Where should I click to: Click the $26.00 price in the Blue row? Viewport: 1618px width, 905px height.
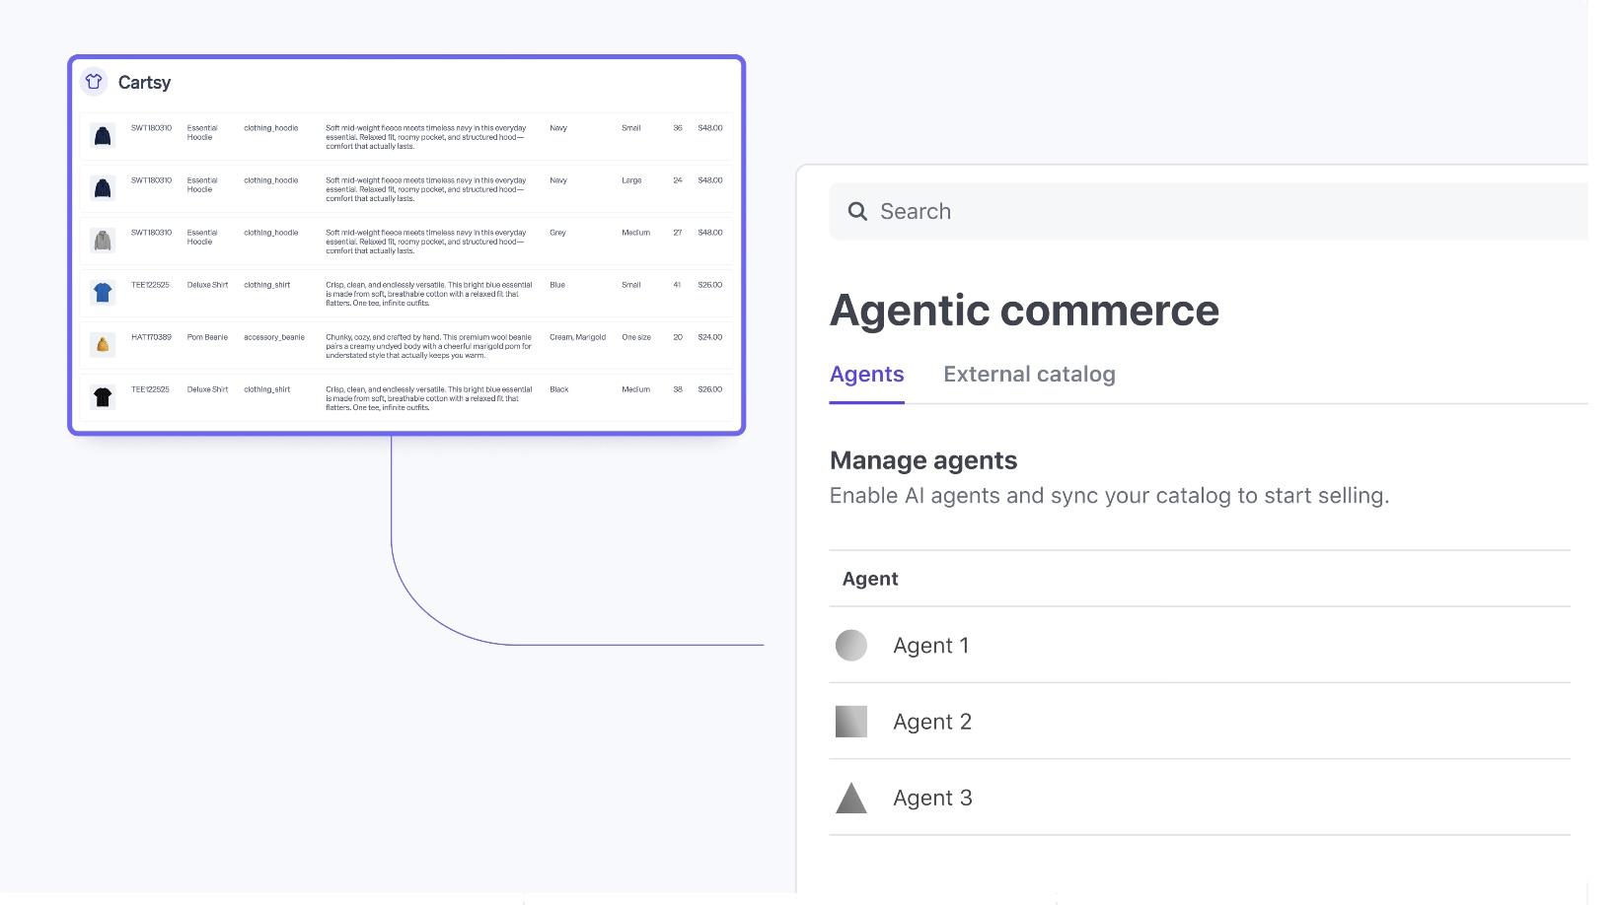710,285
